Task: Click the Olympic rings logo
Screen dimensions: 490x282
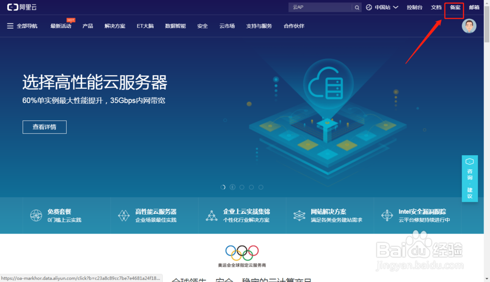Action: 242,253
